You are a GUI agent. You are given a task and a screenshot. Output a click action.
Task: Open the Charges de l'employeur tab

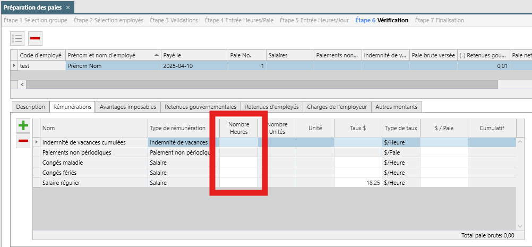point(337,107)
